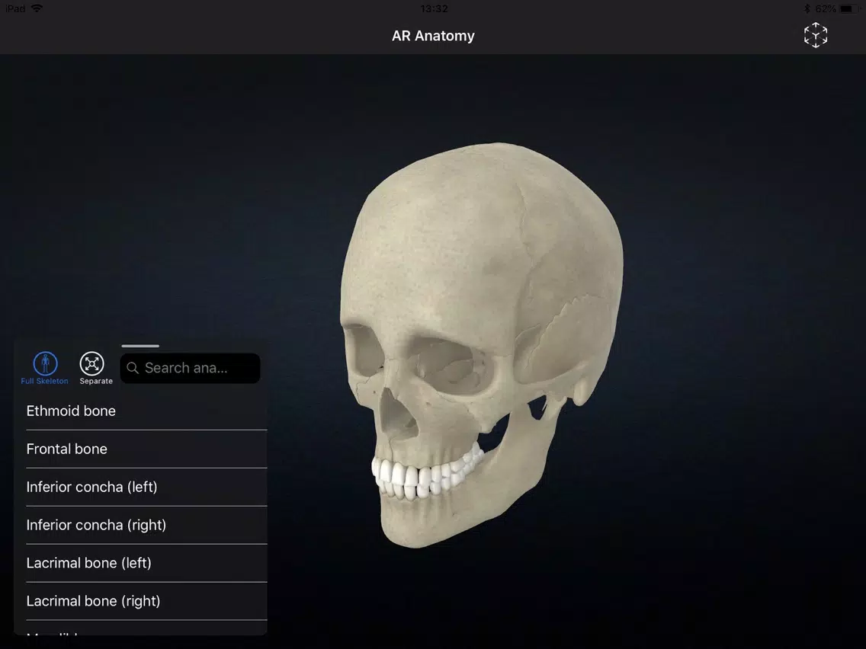The image size is (866, 649).
Task: Choose Inferior concha (left)
Action: (x=146, y=488)
